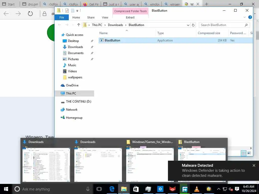Open Downloads in navigation pane
Viewport: 259px width, 194px height.
coord(75,47)
